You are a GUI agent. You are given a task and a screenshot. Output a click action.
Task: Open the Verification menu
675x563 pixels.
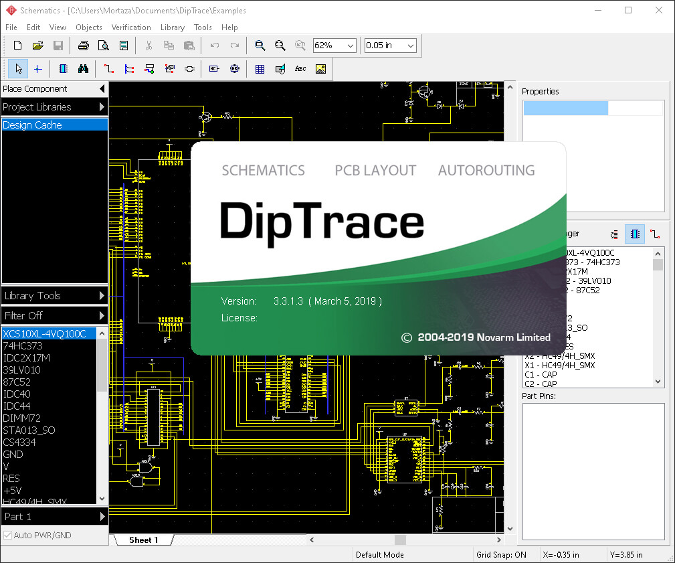pos(131,27)
